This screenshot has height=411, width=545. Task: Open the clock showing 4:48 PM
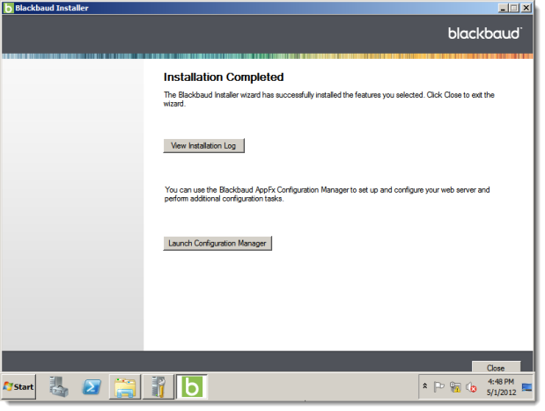501,386
